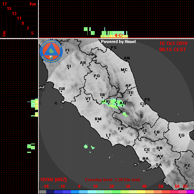Viewport: 194px width, 194px height.
Task: Click the '50' dBZ scale value
Action: [161, 186]
